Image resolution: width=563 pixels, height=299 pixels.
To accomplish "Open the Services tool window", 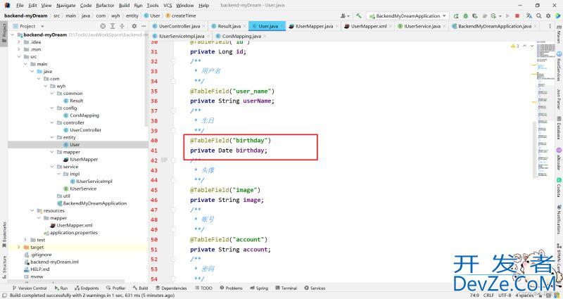I will click(x=315, y=288).
